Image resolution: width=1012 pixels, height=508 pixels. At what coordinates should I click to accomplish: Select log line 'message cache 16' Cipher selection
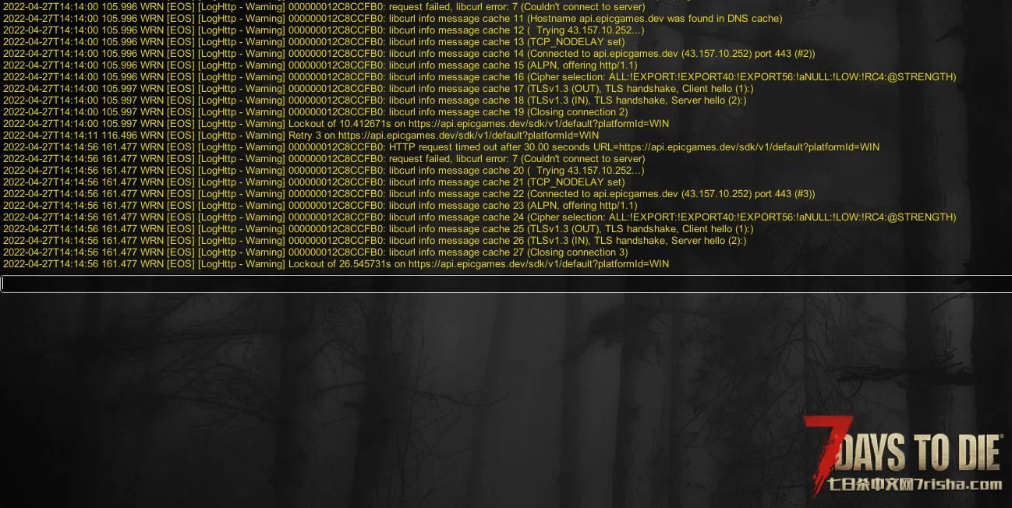(x=479, y=77)
